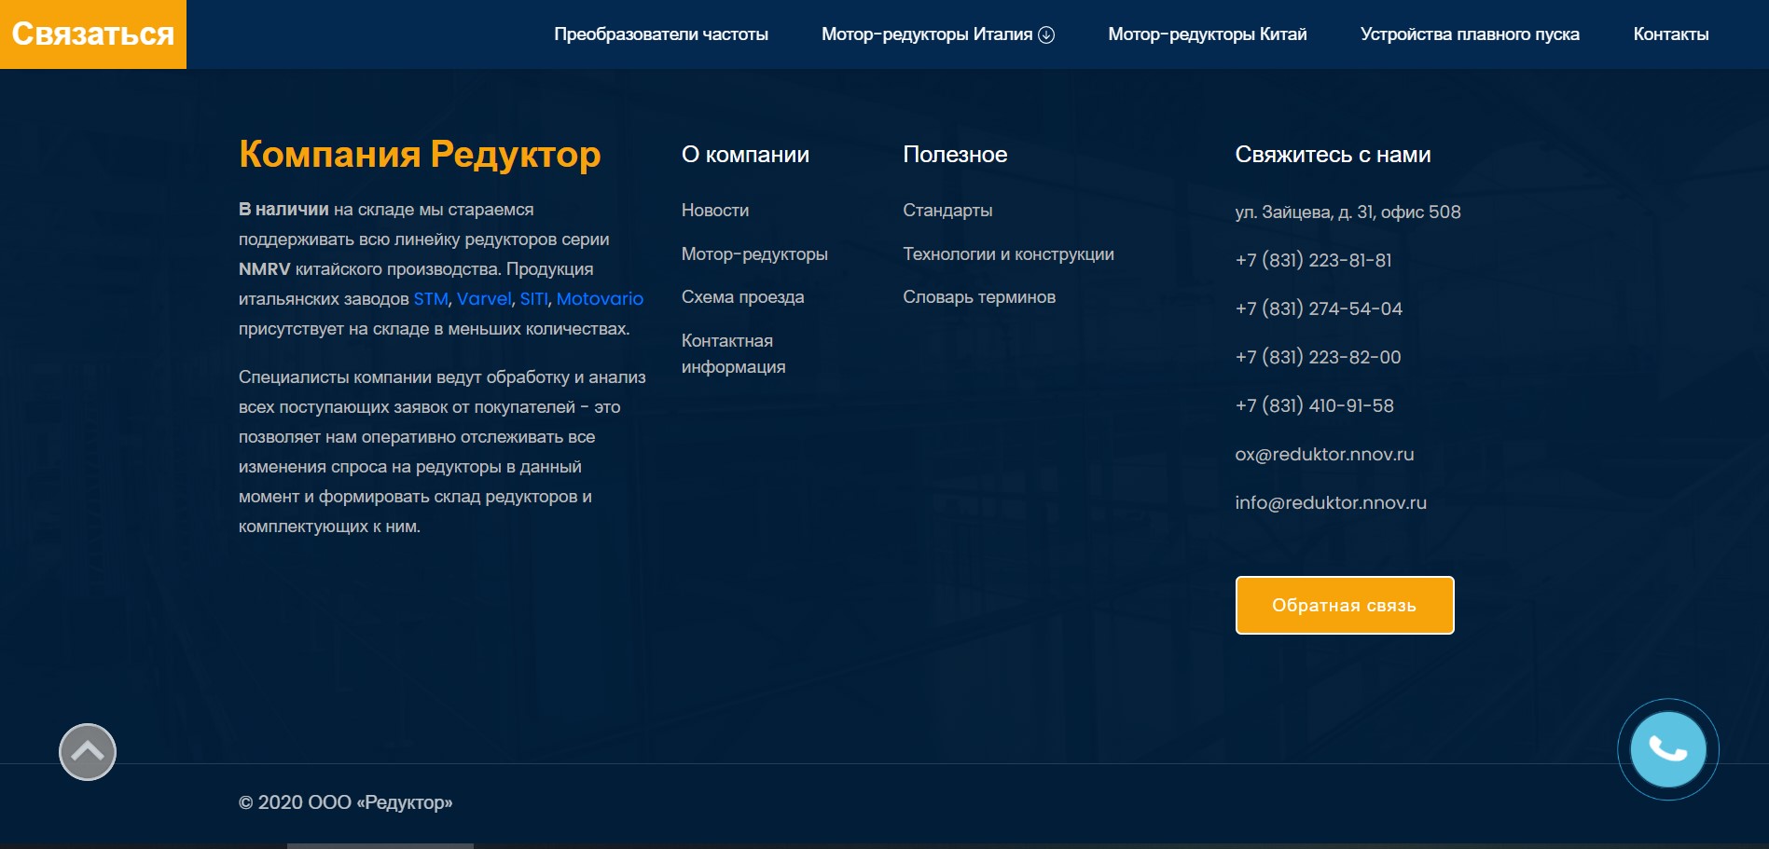Open the Мотор-редукторы footer link
The height and width of the screenshot is (849, 1769).
pyautogui.click(x=754, y=254)
